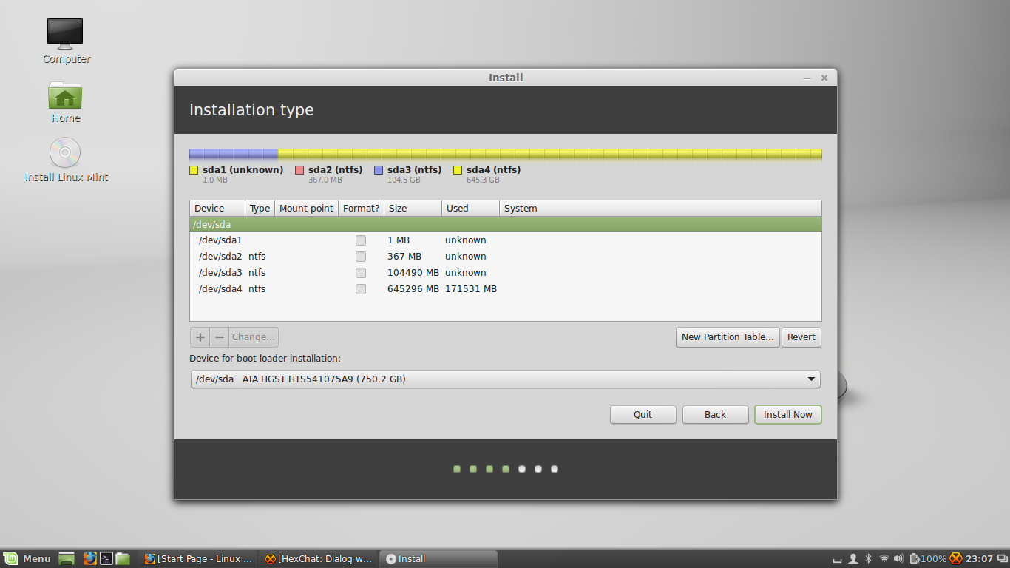Click the Show Desktop panel icon
Viewport: 1010px width, 568px height.
(67, 558)
